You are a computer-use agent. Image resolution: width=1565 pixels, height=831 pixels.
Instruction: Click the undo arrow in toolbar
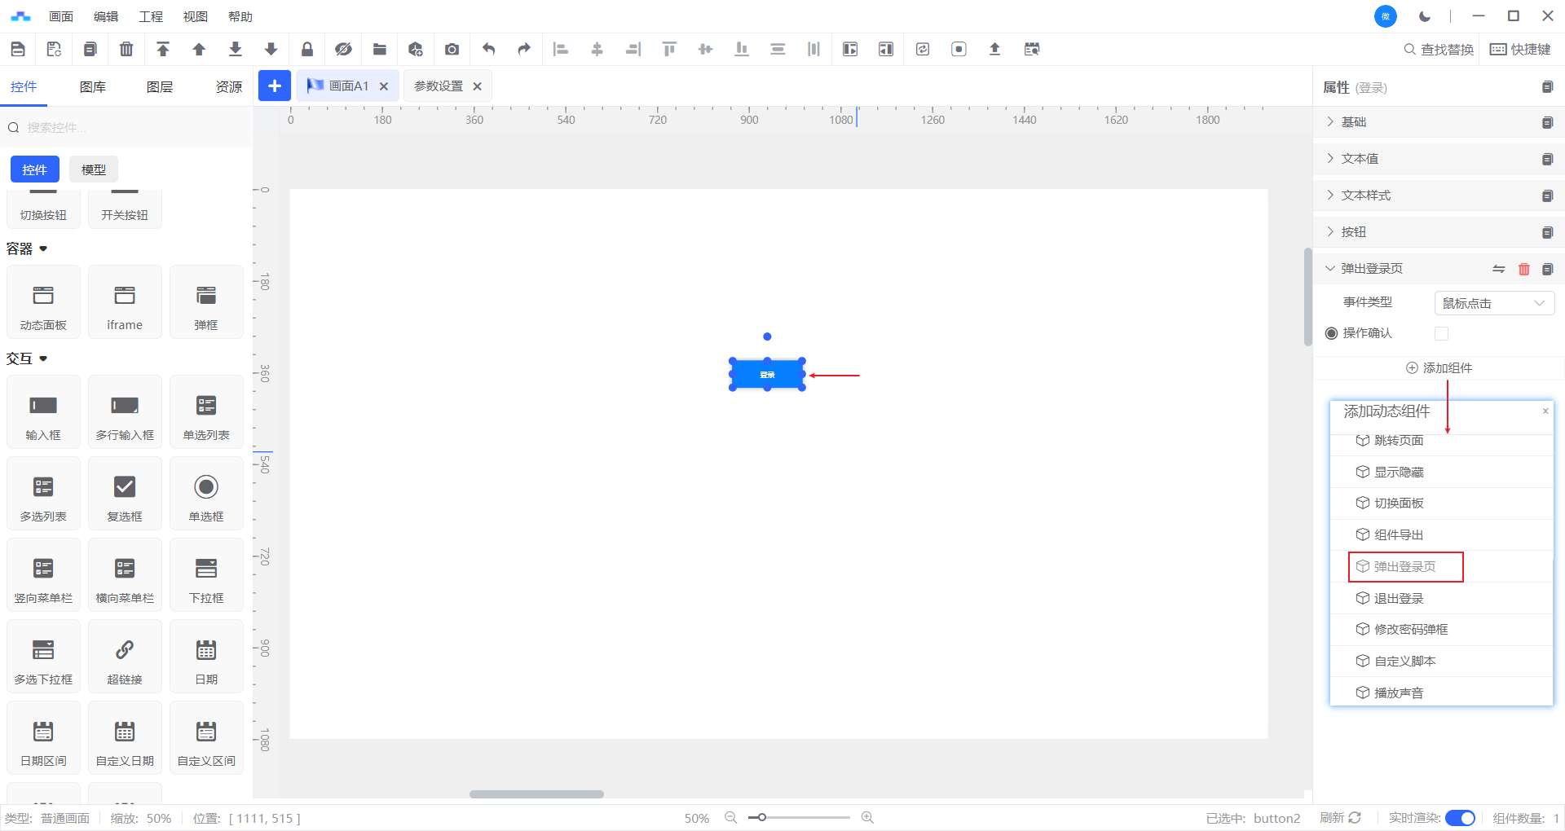488,50
